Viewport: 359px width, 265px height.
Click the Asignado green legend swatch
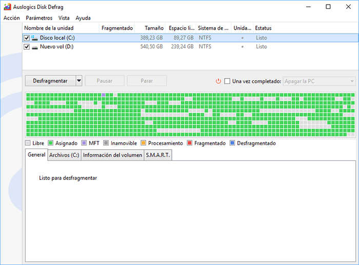(x=51, y=143)
